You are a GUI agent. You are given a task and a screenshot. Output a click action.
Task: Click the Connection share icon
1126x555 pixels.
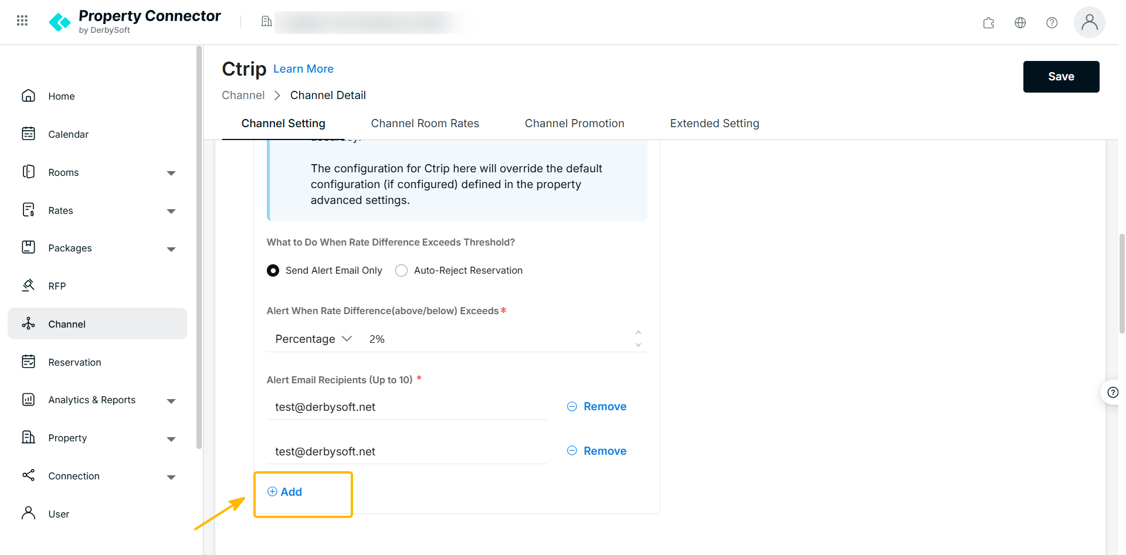tap(28, 475)
